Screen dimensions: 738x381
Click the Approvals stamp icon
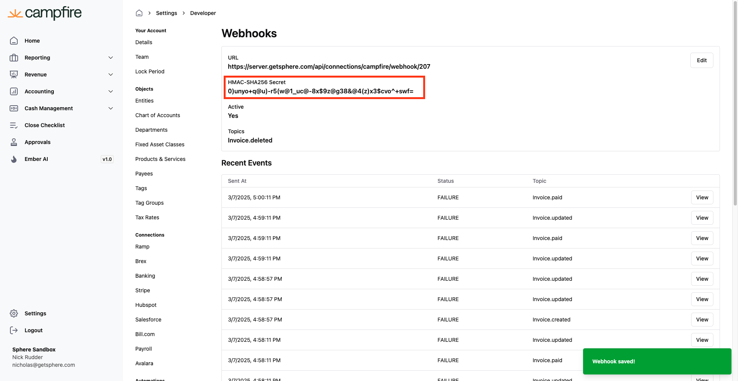[x=14, y=142]
